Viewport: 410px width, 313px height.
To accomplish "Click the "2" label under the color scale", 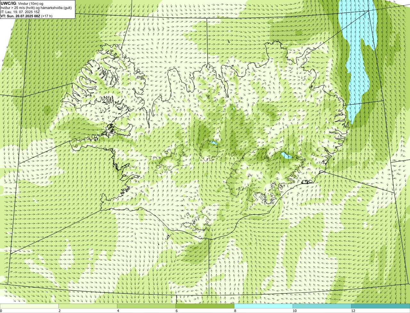I will click(x=60, y=311).
